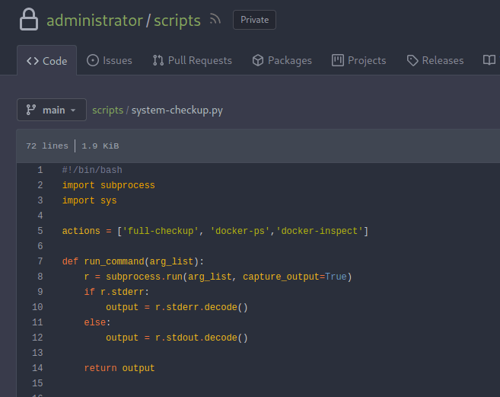
Task: Click the Releases tag icon
Action: [412, 60]
